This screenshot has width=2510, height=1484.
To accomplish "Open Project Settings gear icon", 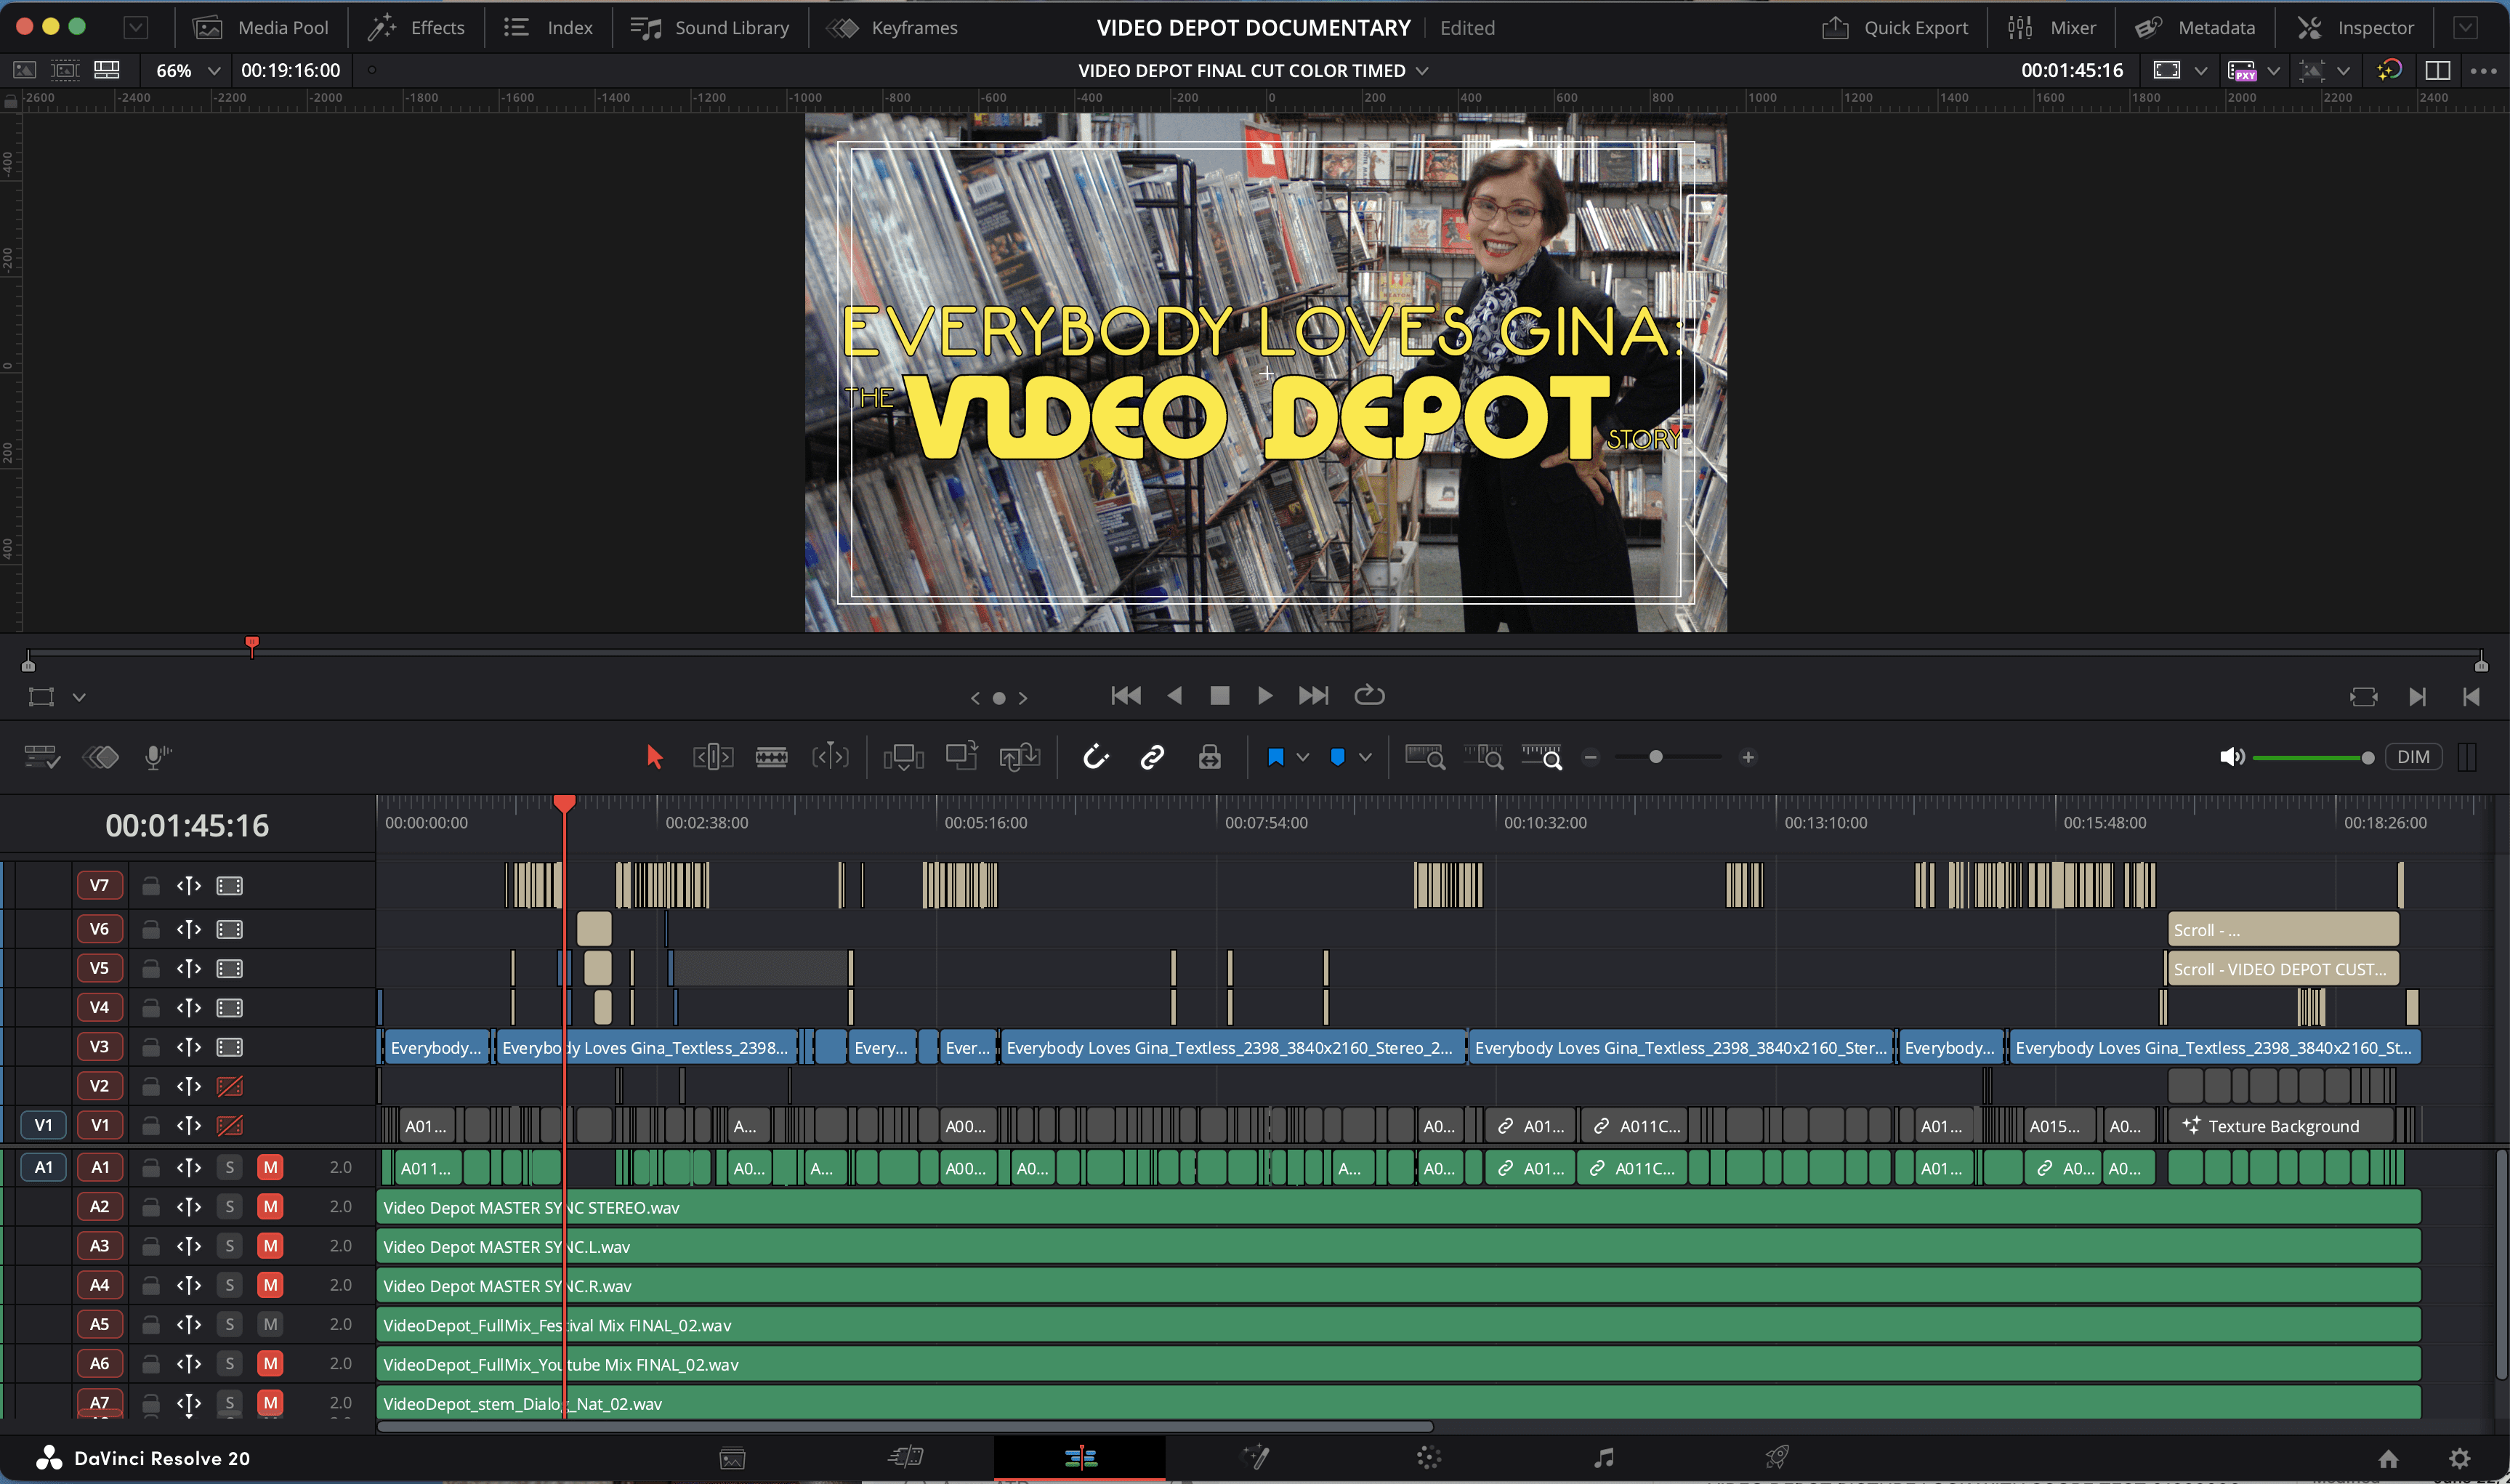I will (2460, 1458).
